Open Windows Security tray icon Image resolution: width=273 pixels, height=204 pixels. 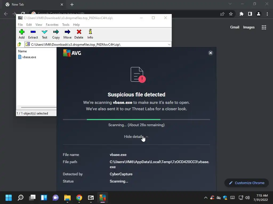225,198
